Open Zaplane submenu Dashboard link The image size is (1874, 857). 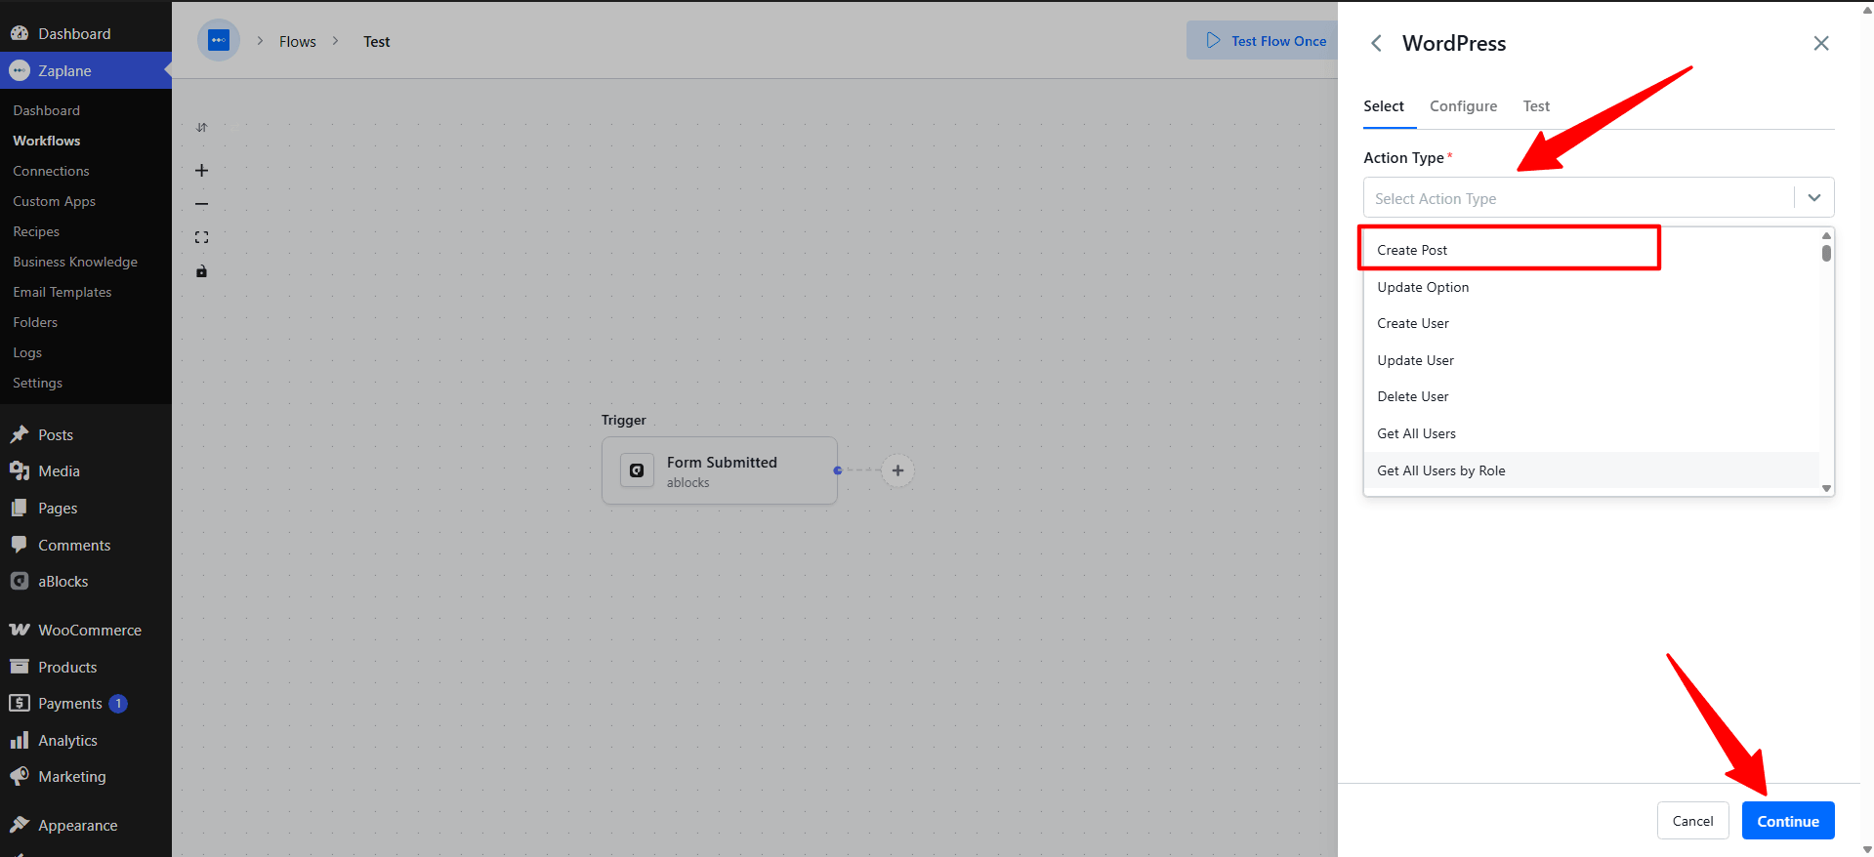coord(47,110)
